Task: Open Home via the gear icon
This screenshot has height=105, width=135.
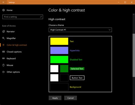Action: [3, 10]
